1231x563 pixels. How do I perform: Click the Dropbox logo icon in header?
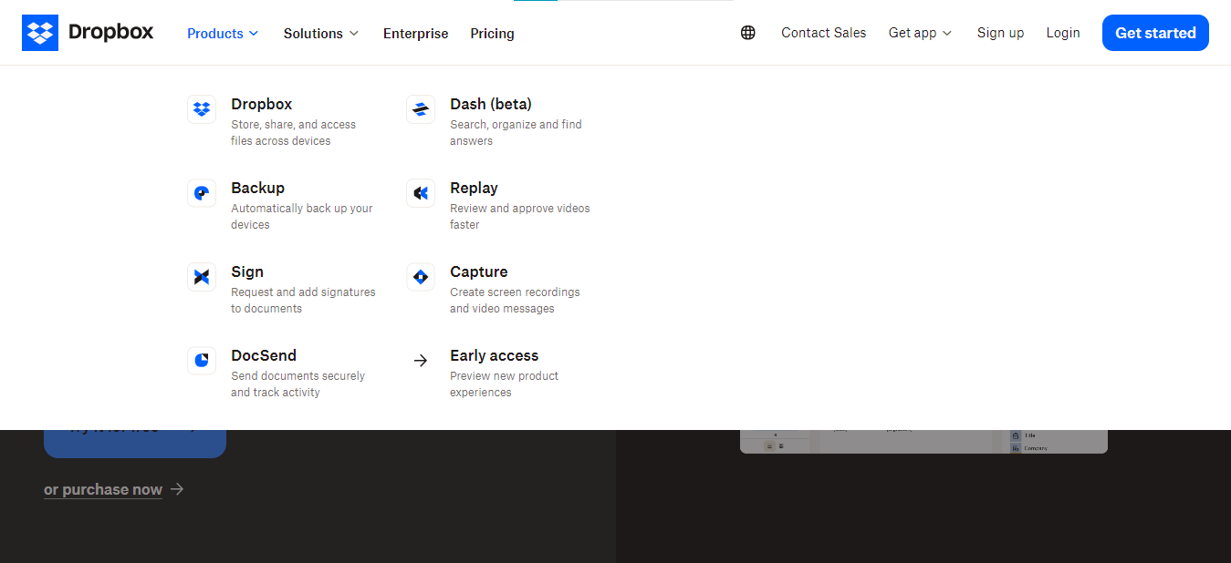tap(40, 33)
